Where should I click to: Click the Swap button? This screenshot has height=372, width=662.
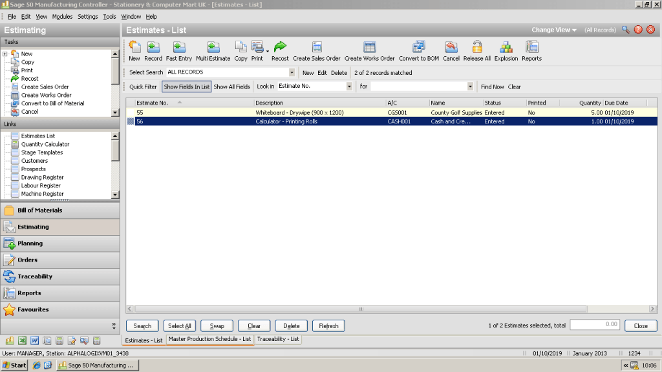(217, 326)
